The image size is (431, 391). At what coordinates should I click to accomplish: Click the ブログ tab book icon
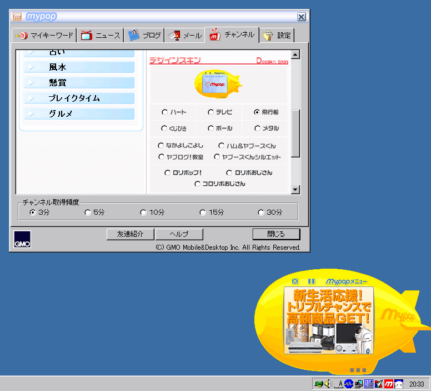coord(134,35)
